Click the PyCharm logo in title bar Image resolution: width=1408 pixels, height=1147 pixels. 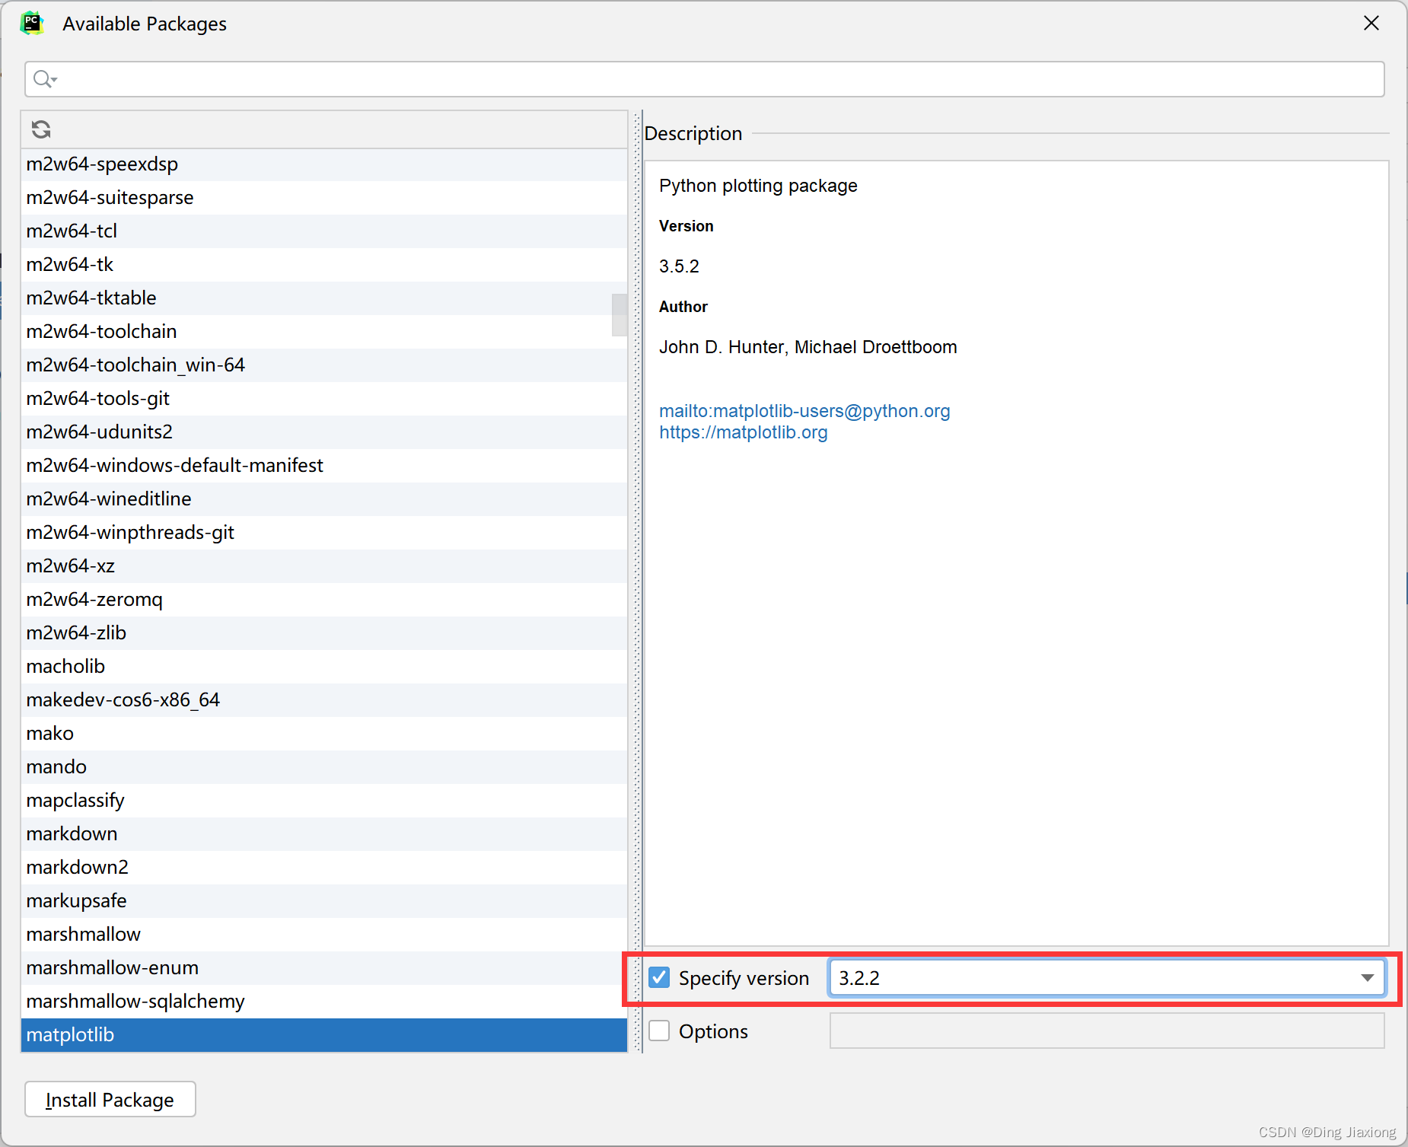point(32,24)
